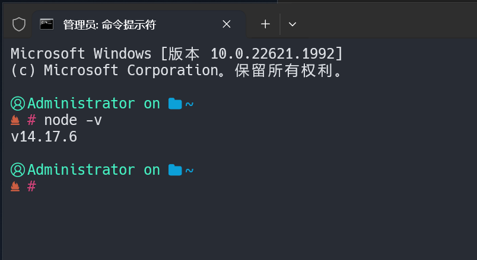The image size is (477, 260).
Task: Click "Administrator" in the first prompt line
Action: pos(81,104)
